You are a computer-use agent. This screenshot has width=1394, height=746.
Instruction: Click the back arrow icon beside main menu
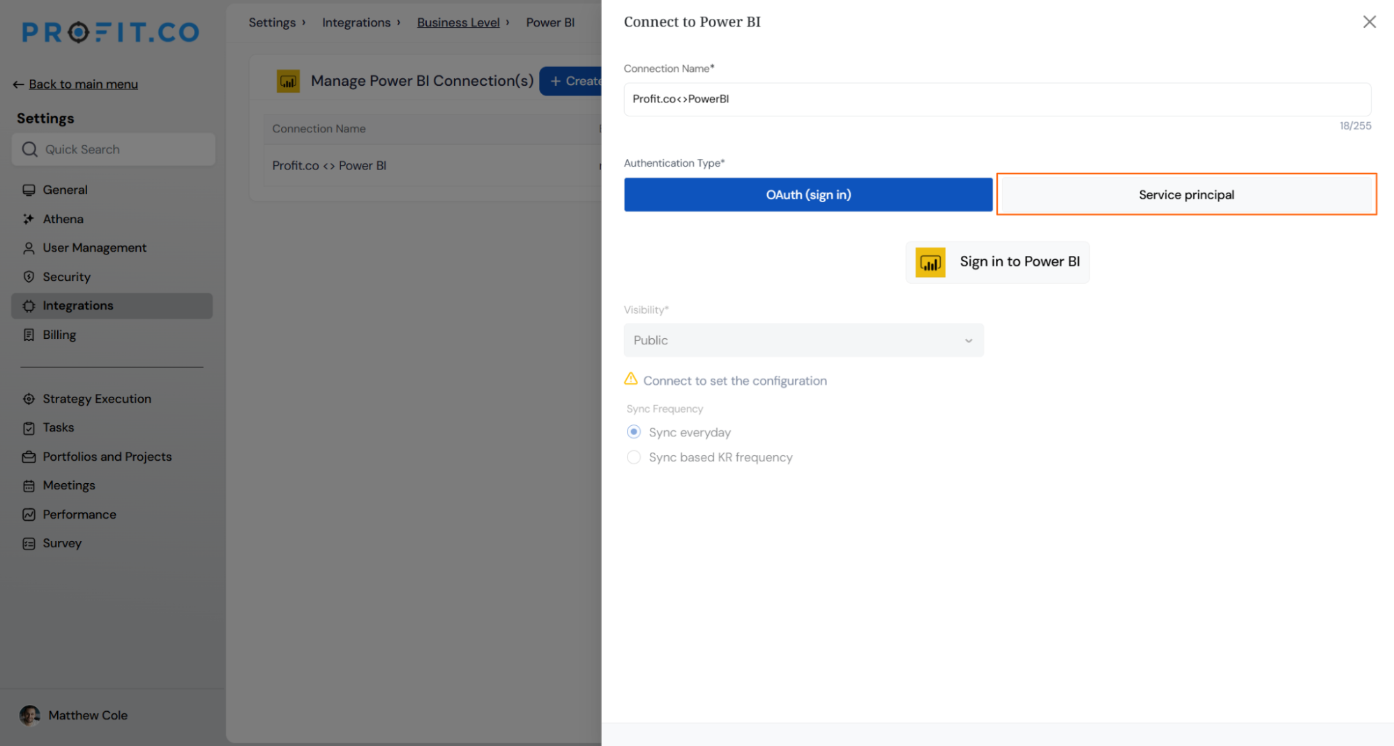point(18,84)
